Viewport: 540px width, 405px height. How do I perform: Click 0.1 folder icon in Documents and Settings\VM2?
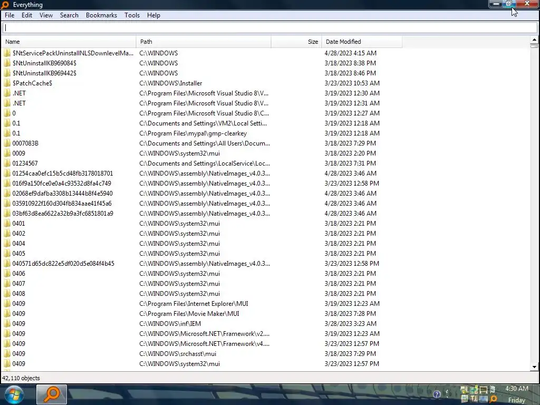7,123
